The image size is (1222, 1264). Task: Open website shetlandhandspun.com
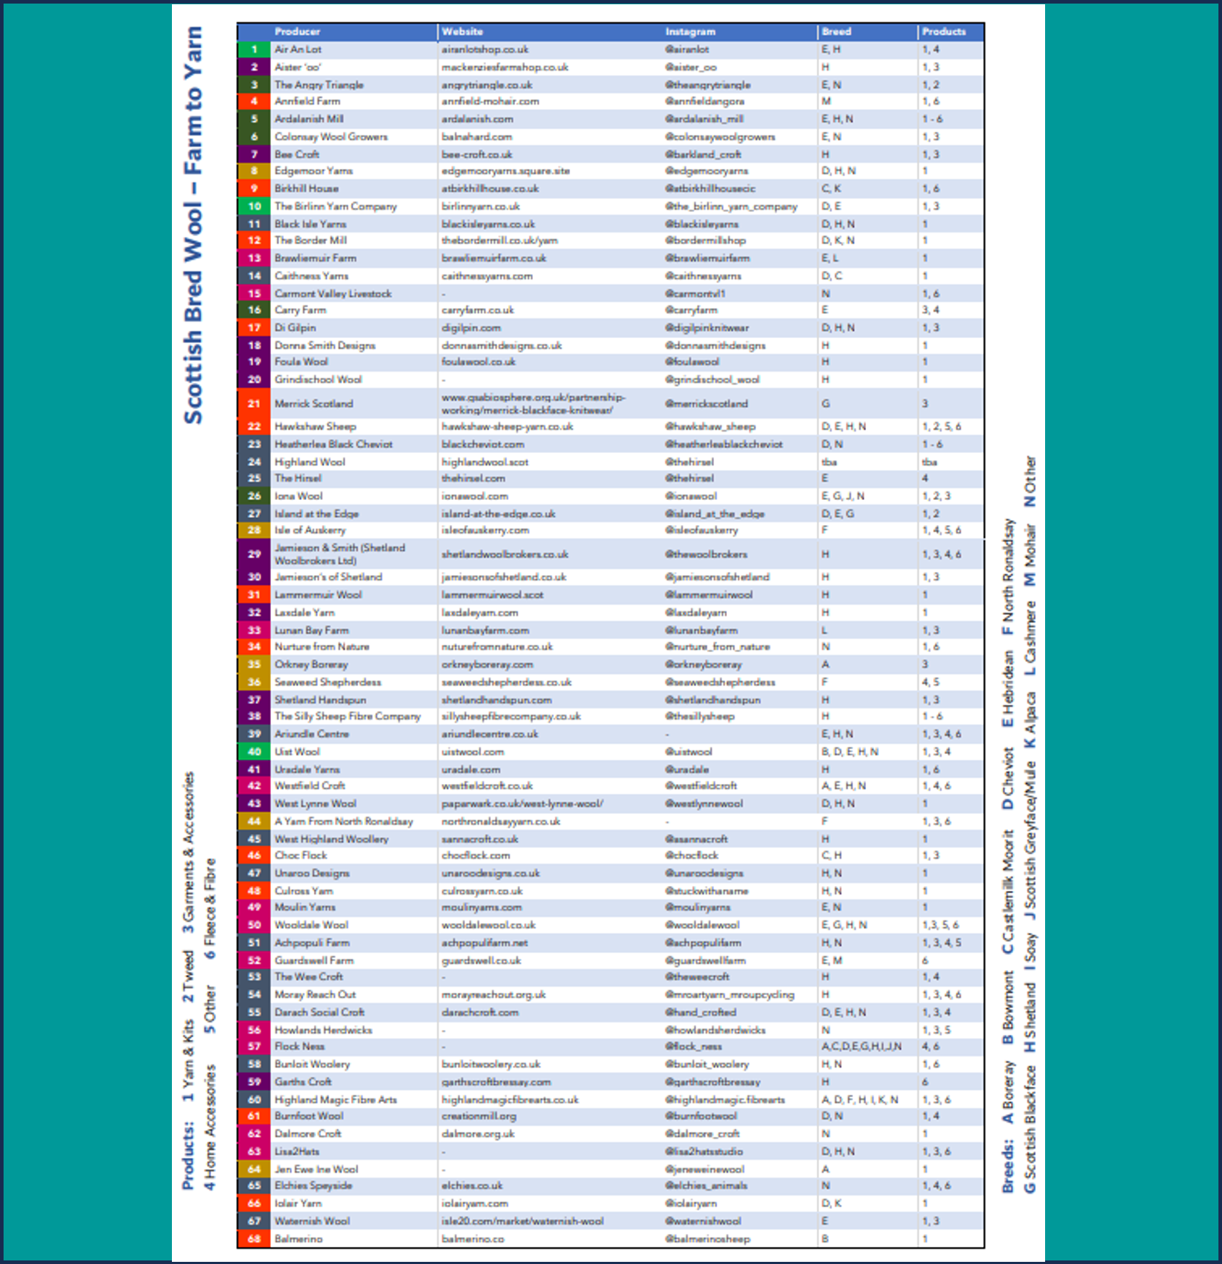(x=496, y=700)
